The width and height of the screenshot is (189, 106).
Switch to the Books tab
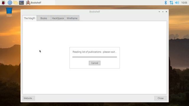pos(44,18)
